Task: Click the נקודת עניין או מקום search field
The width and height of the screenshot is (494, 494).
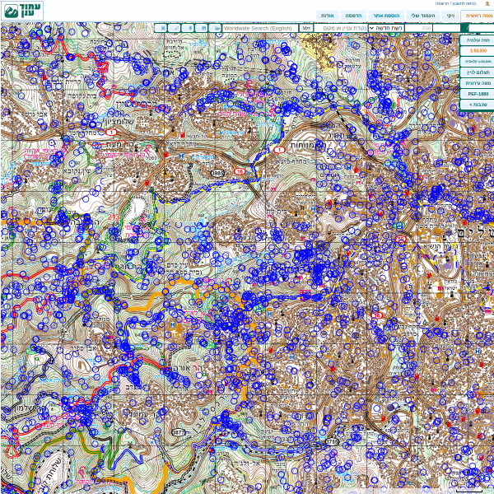Action: point(341,28)
